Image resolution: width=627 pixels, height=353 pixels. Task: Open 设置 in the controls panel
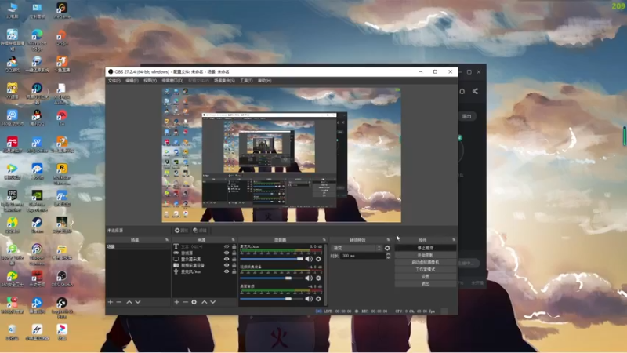click(426, 277)
